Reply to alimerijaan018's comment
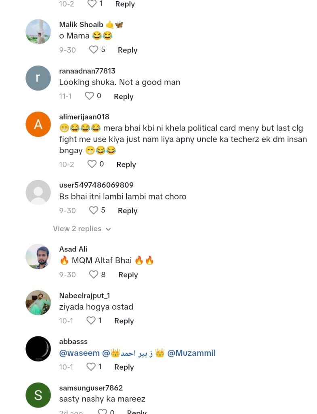The width and height of the screenshot is (317, 414). click(126, 165)
